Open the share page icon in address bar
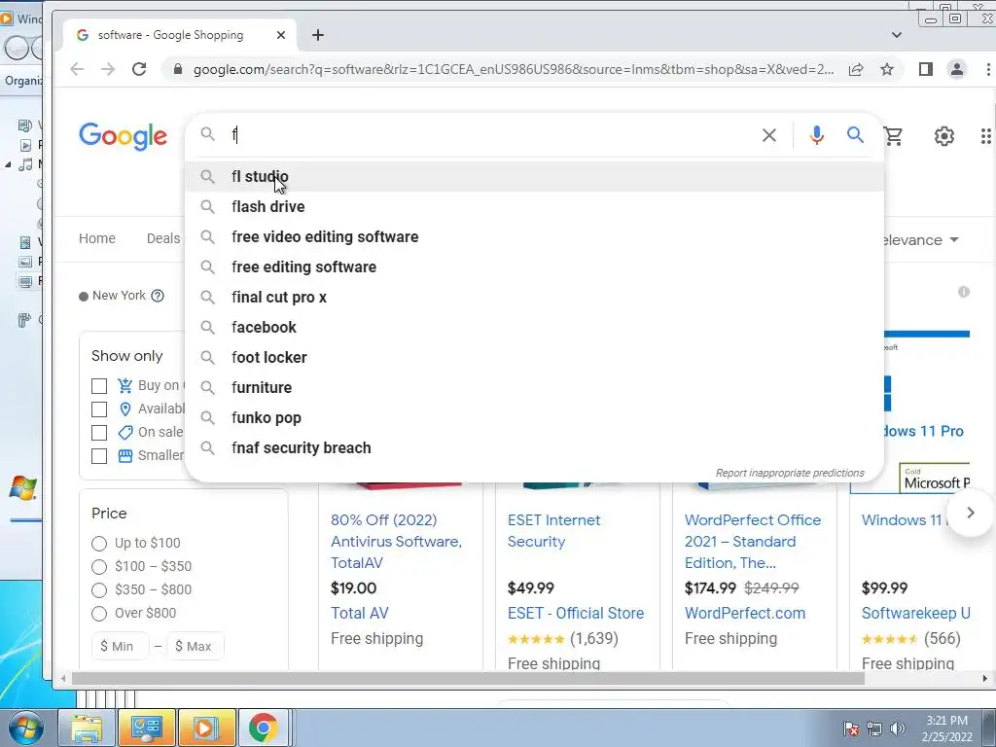The image size is (996, 747). click(856, 69)
